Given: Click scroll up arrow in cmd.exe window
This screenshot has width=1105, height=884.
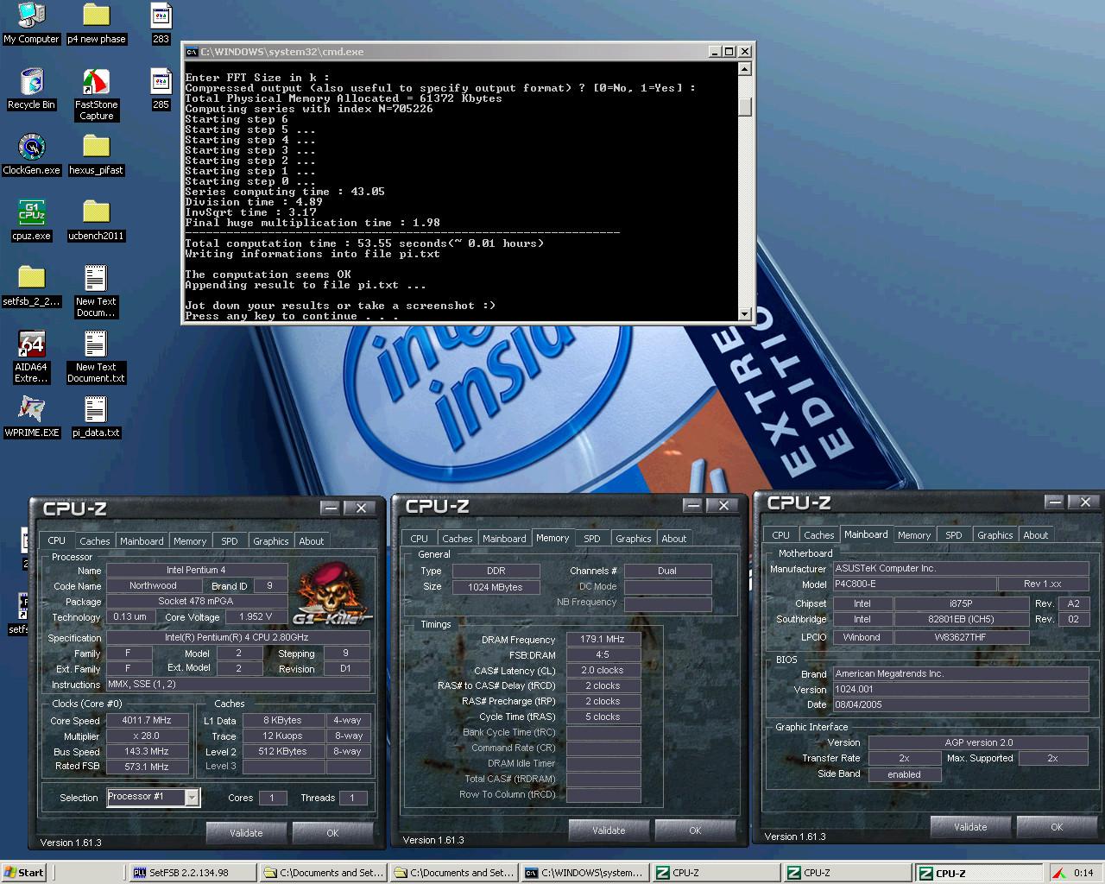Looking at the screenshot, I should pyautogui.click(x=745, y=67).
